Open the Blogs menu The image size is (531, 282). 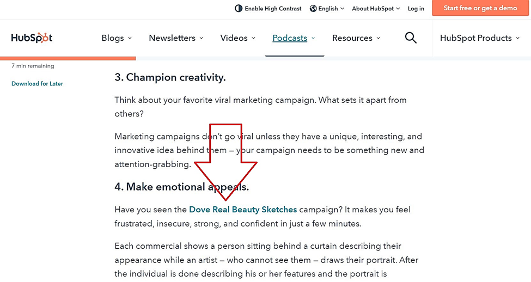click(117, 38)
